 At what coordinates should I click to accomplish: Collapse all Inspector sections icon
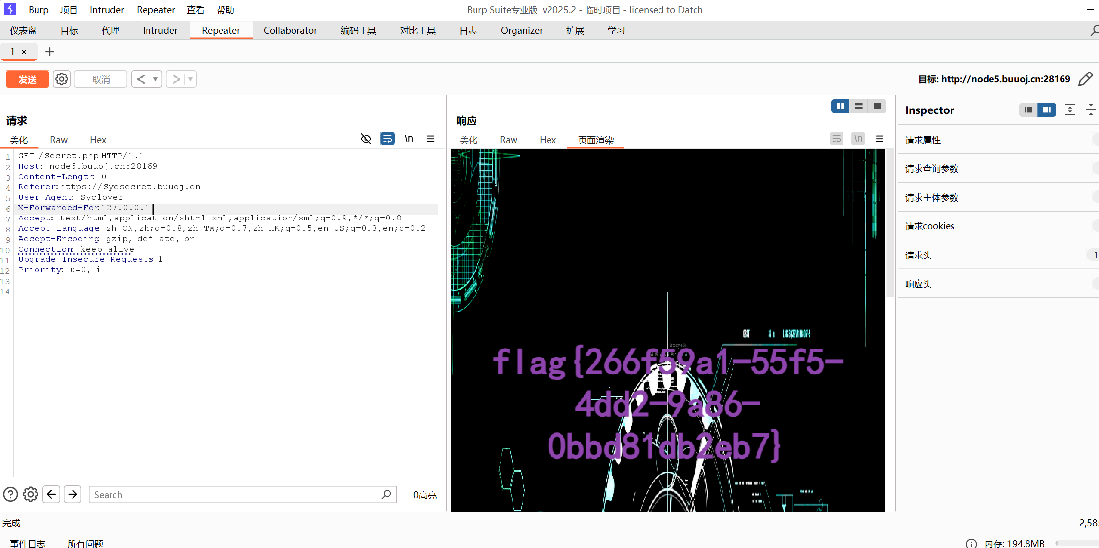click(x=1091, y=110)
